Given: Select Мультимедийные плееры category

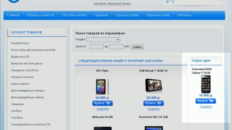Looking at the screenshot, I should coord(28,91).
